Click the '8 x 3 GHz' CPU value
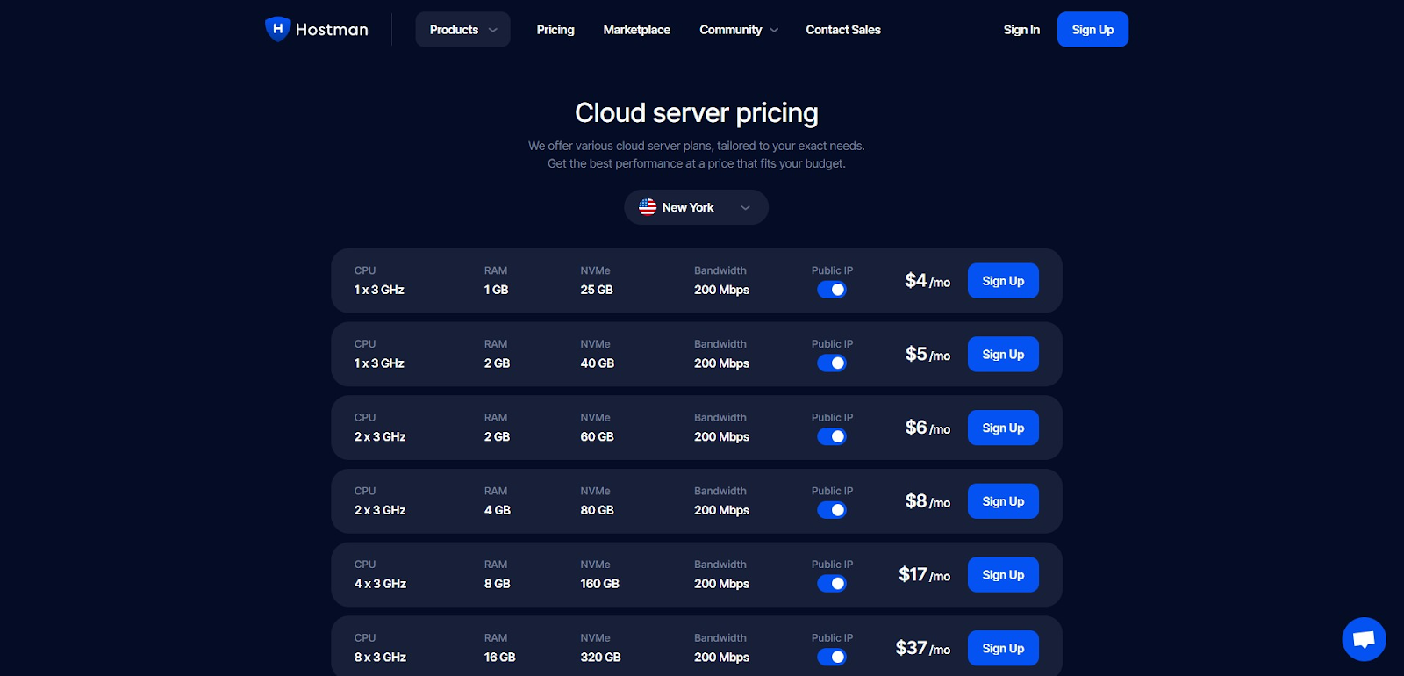Image resolution: width=1404 pixels, height=676 pixels. click(x=380, y=657)
